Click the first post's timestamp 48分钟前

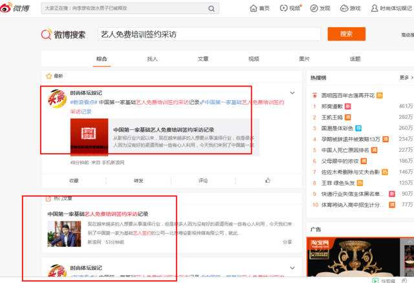tap(79, 162)
